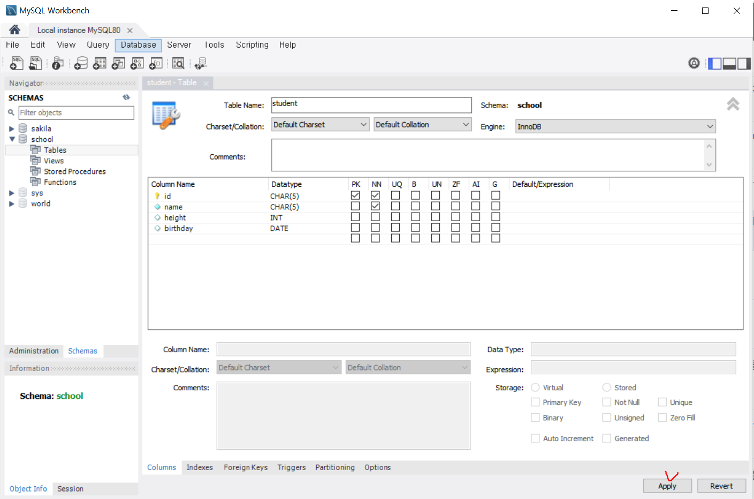The height and width of the screenshot is (499, 754).
Task: Toggle NN checkbox for name column
Action: point(375,206)
